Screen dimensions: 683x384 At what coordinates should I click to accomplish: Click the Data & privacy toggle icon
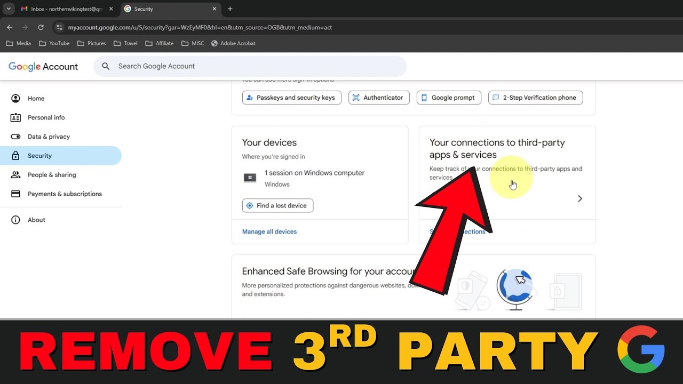(x=15, y=137)
